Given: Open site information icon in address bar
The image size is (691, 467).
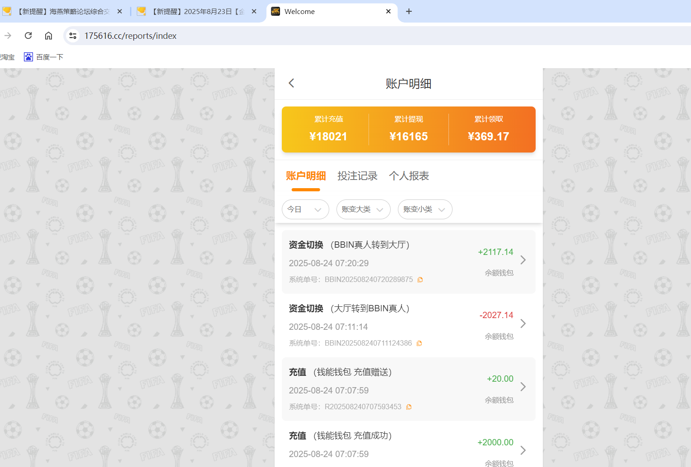Looking at the screenshot, I should (73, 36).
